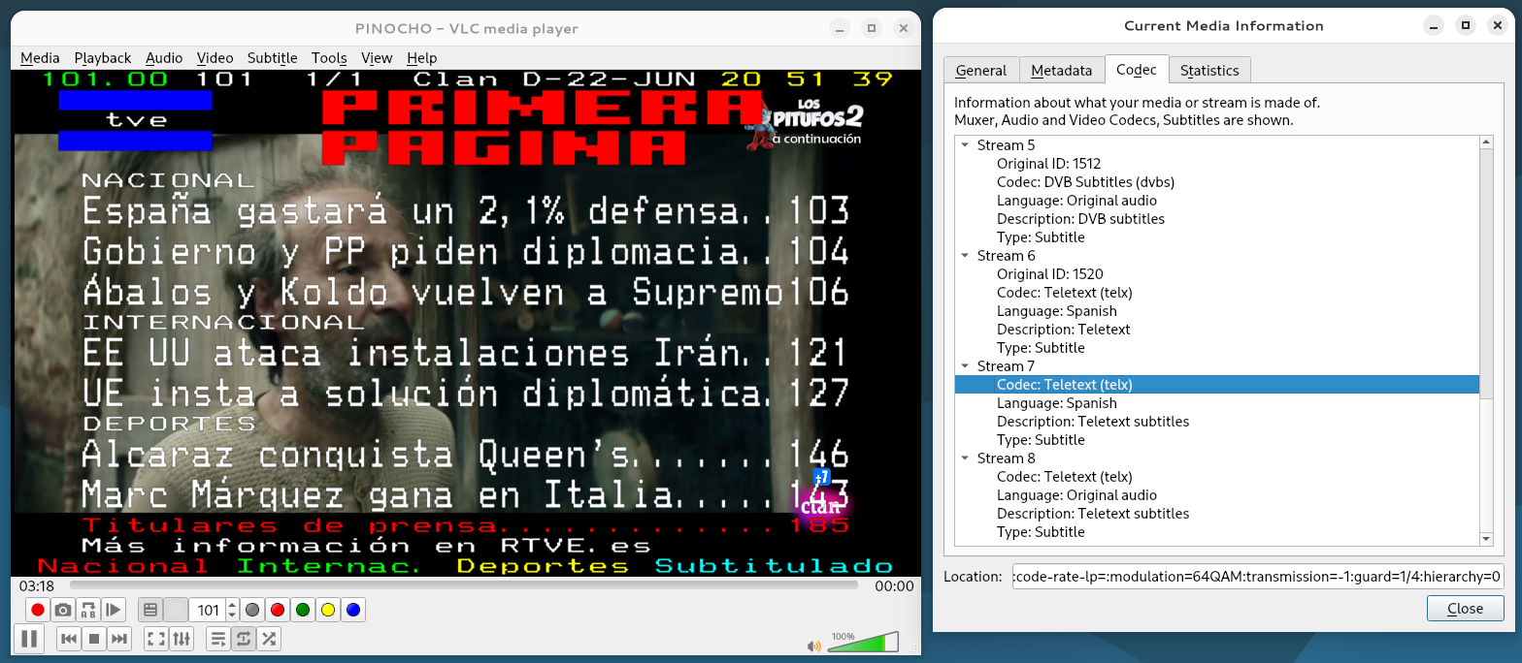Select 'Description: Teletext subtitles' under Stream 7
The width and height of the screenshot is (1522, 663).
tap(1217, 422)
